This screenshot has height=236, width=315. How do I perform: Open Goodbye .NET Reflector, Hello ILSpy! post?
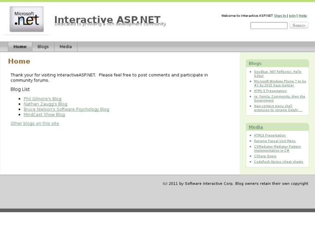(278, 74)
